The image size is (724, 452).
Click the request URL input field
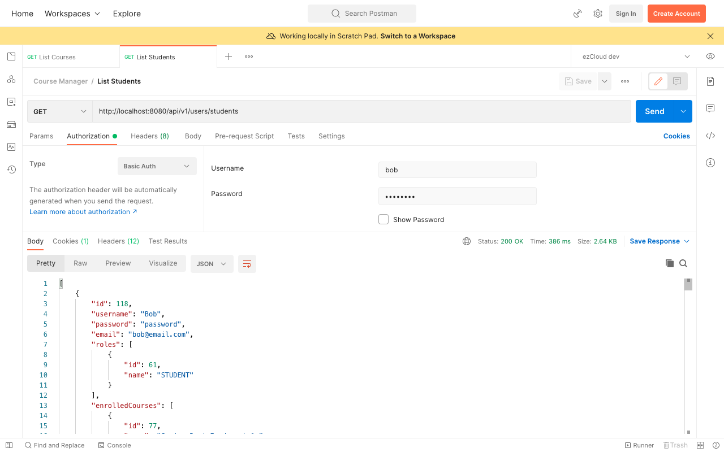(362, 111)
